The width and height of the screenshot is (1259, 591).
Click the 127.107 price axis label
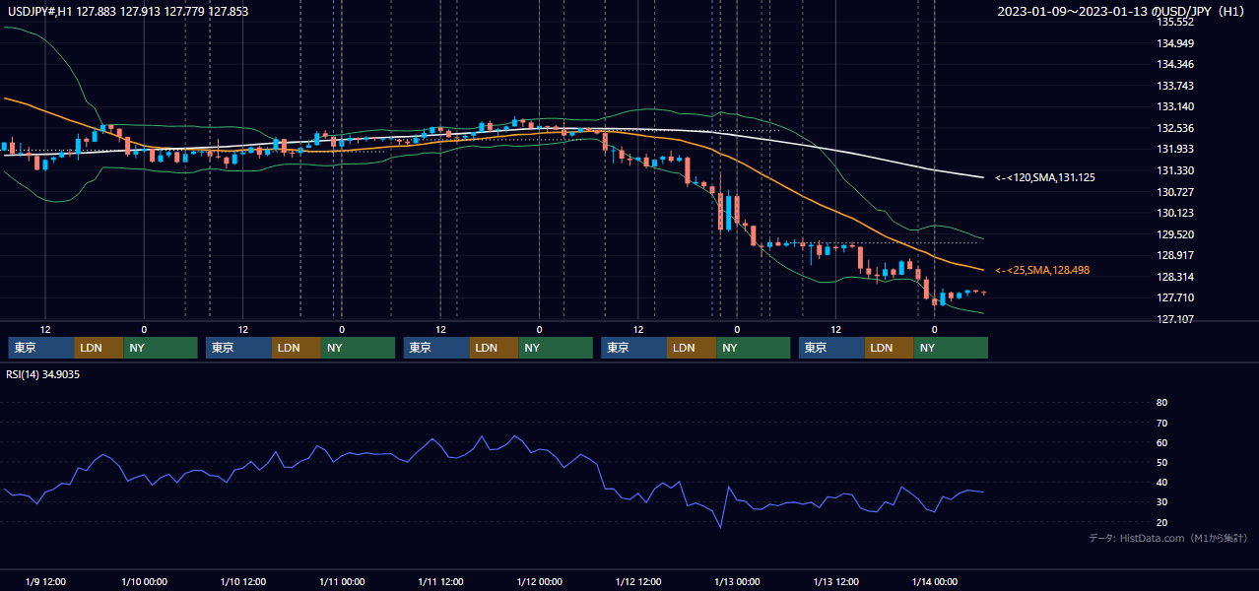click(1175, 319)
